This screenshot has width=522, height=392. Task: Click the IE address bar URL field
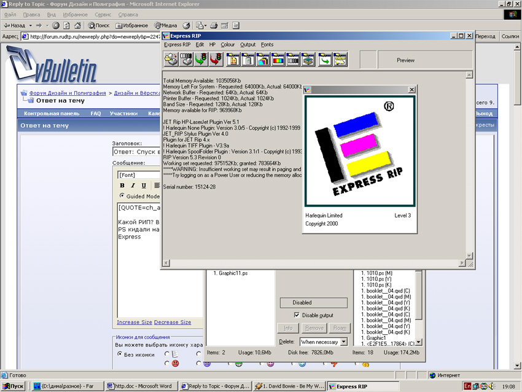[92, 36]
